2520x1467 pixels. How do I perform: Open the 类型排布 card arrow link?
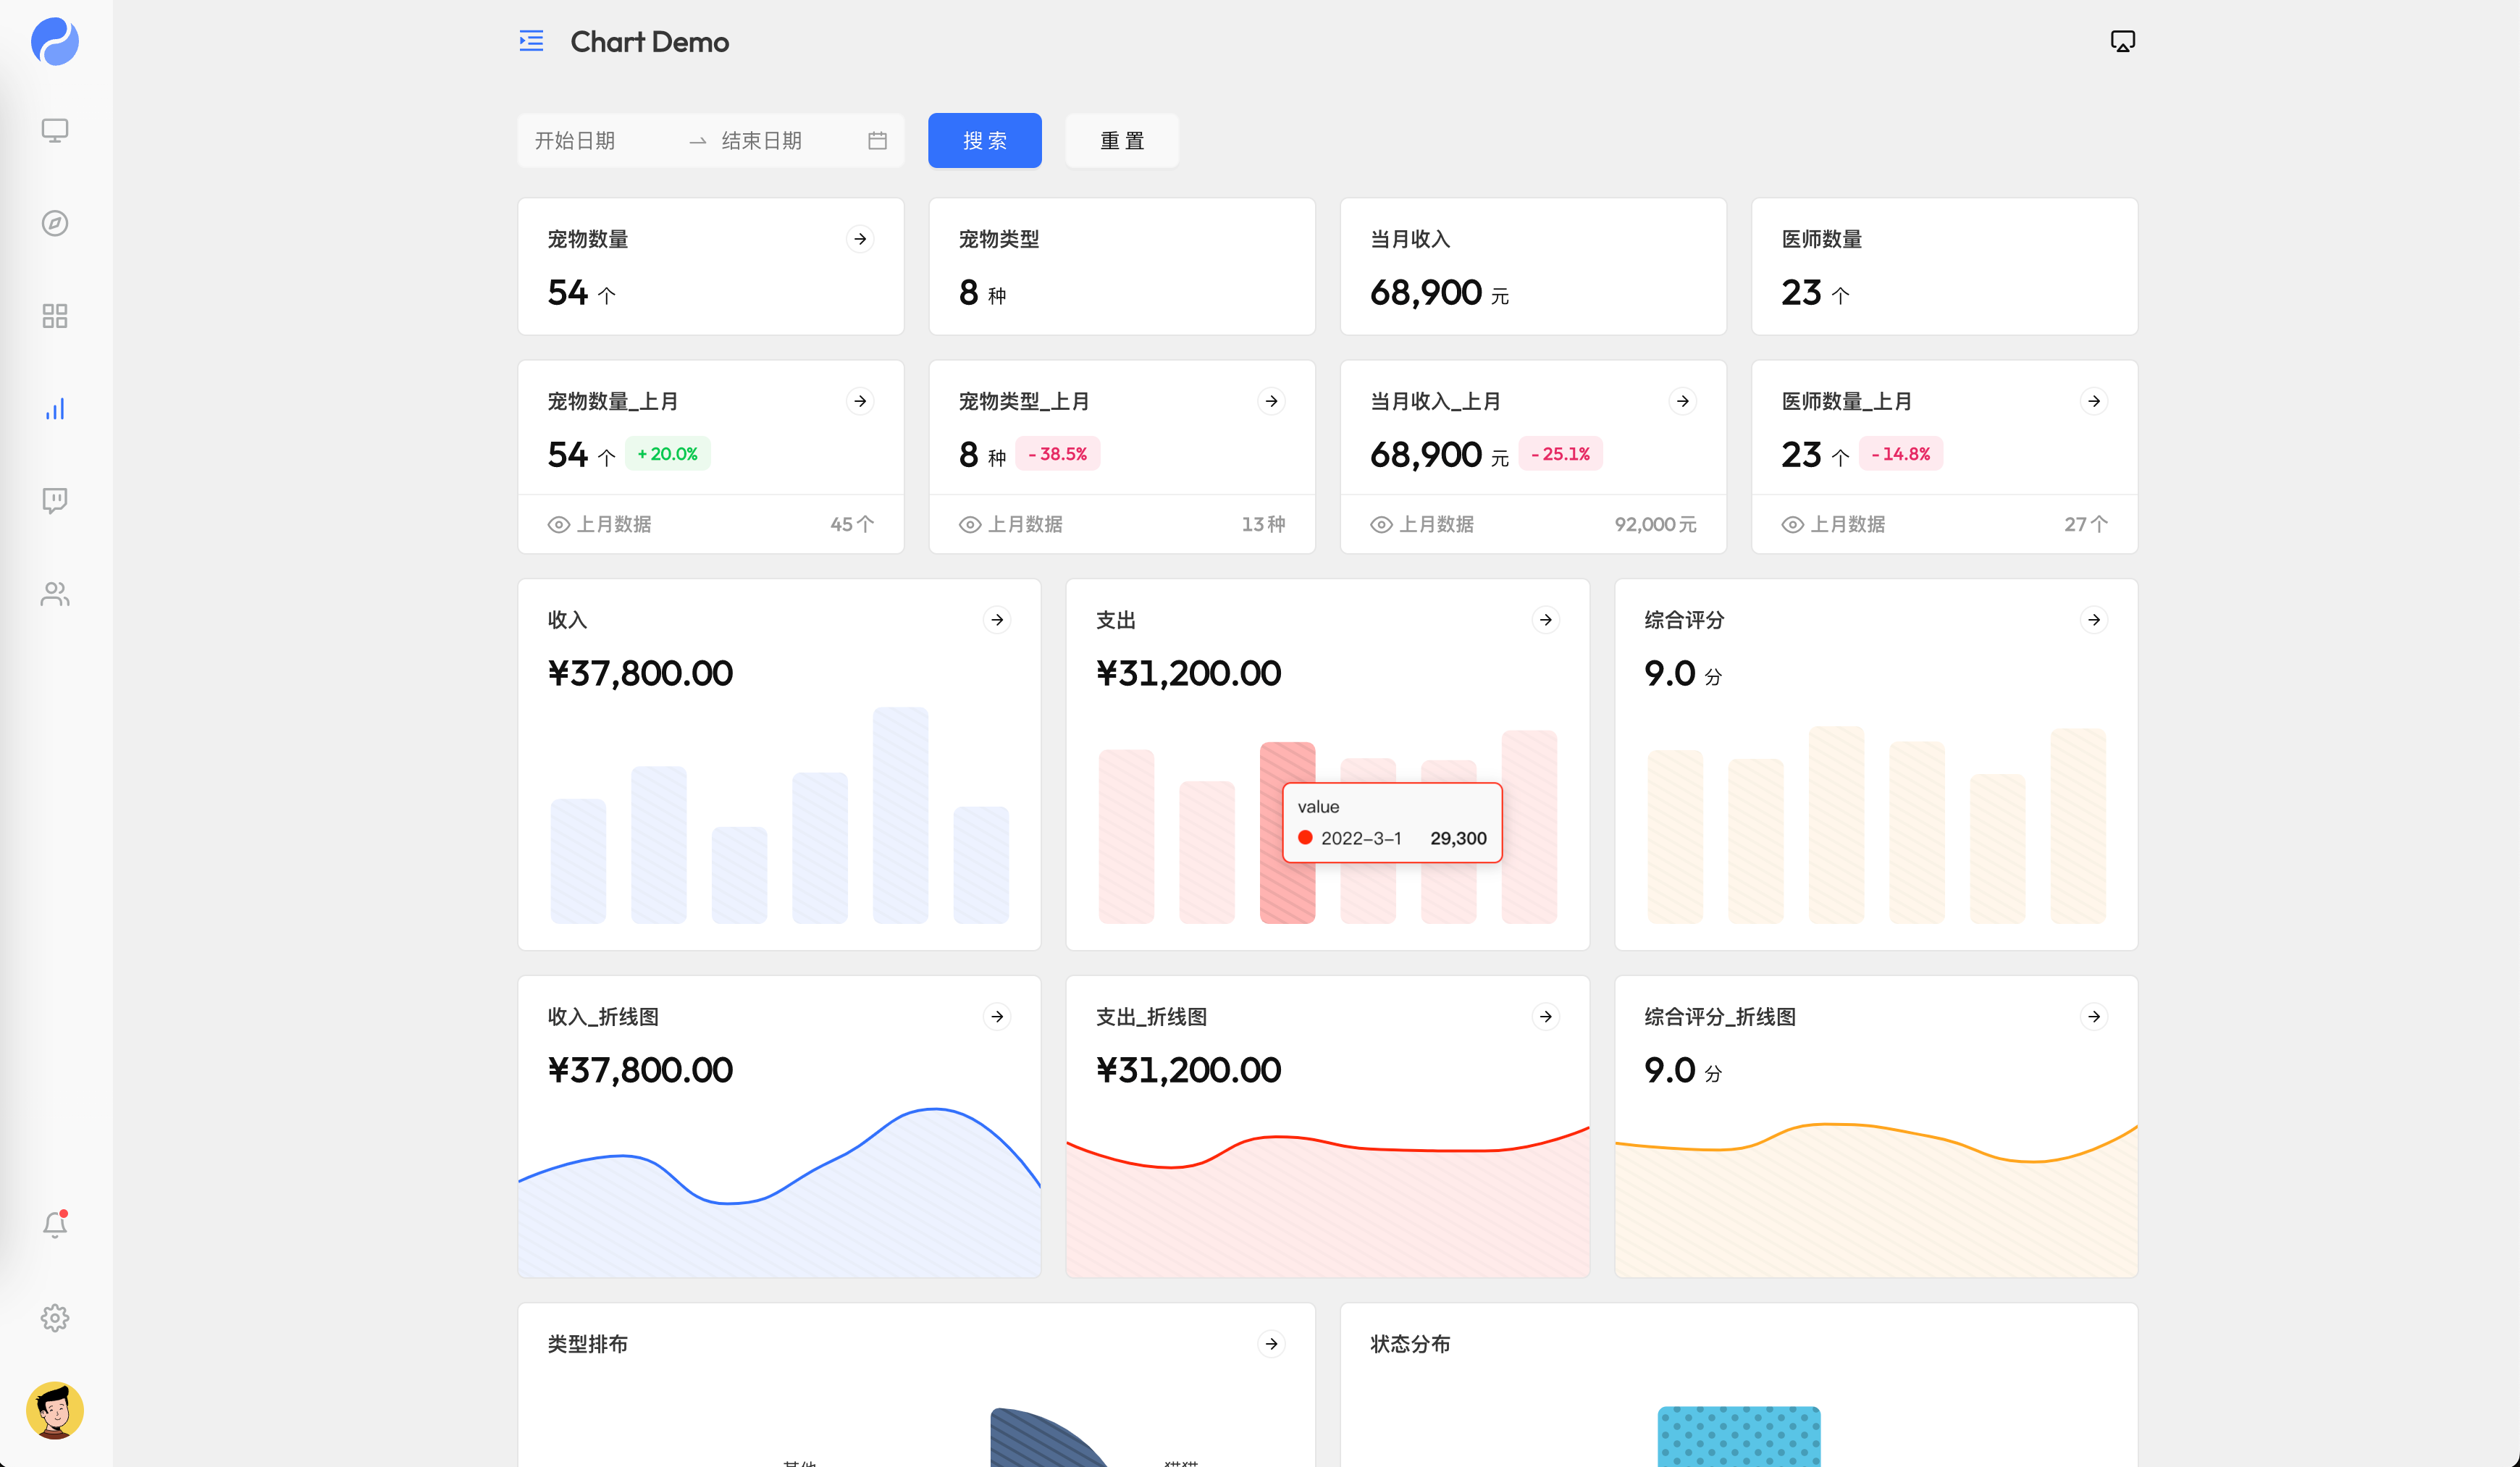(x=1271, y=1344)
